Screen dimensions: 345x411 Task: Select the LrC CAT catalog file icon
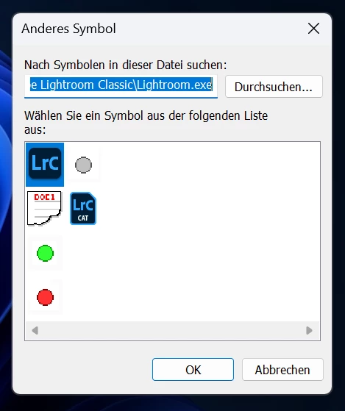tap(83, 208)
